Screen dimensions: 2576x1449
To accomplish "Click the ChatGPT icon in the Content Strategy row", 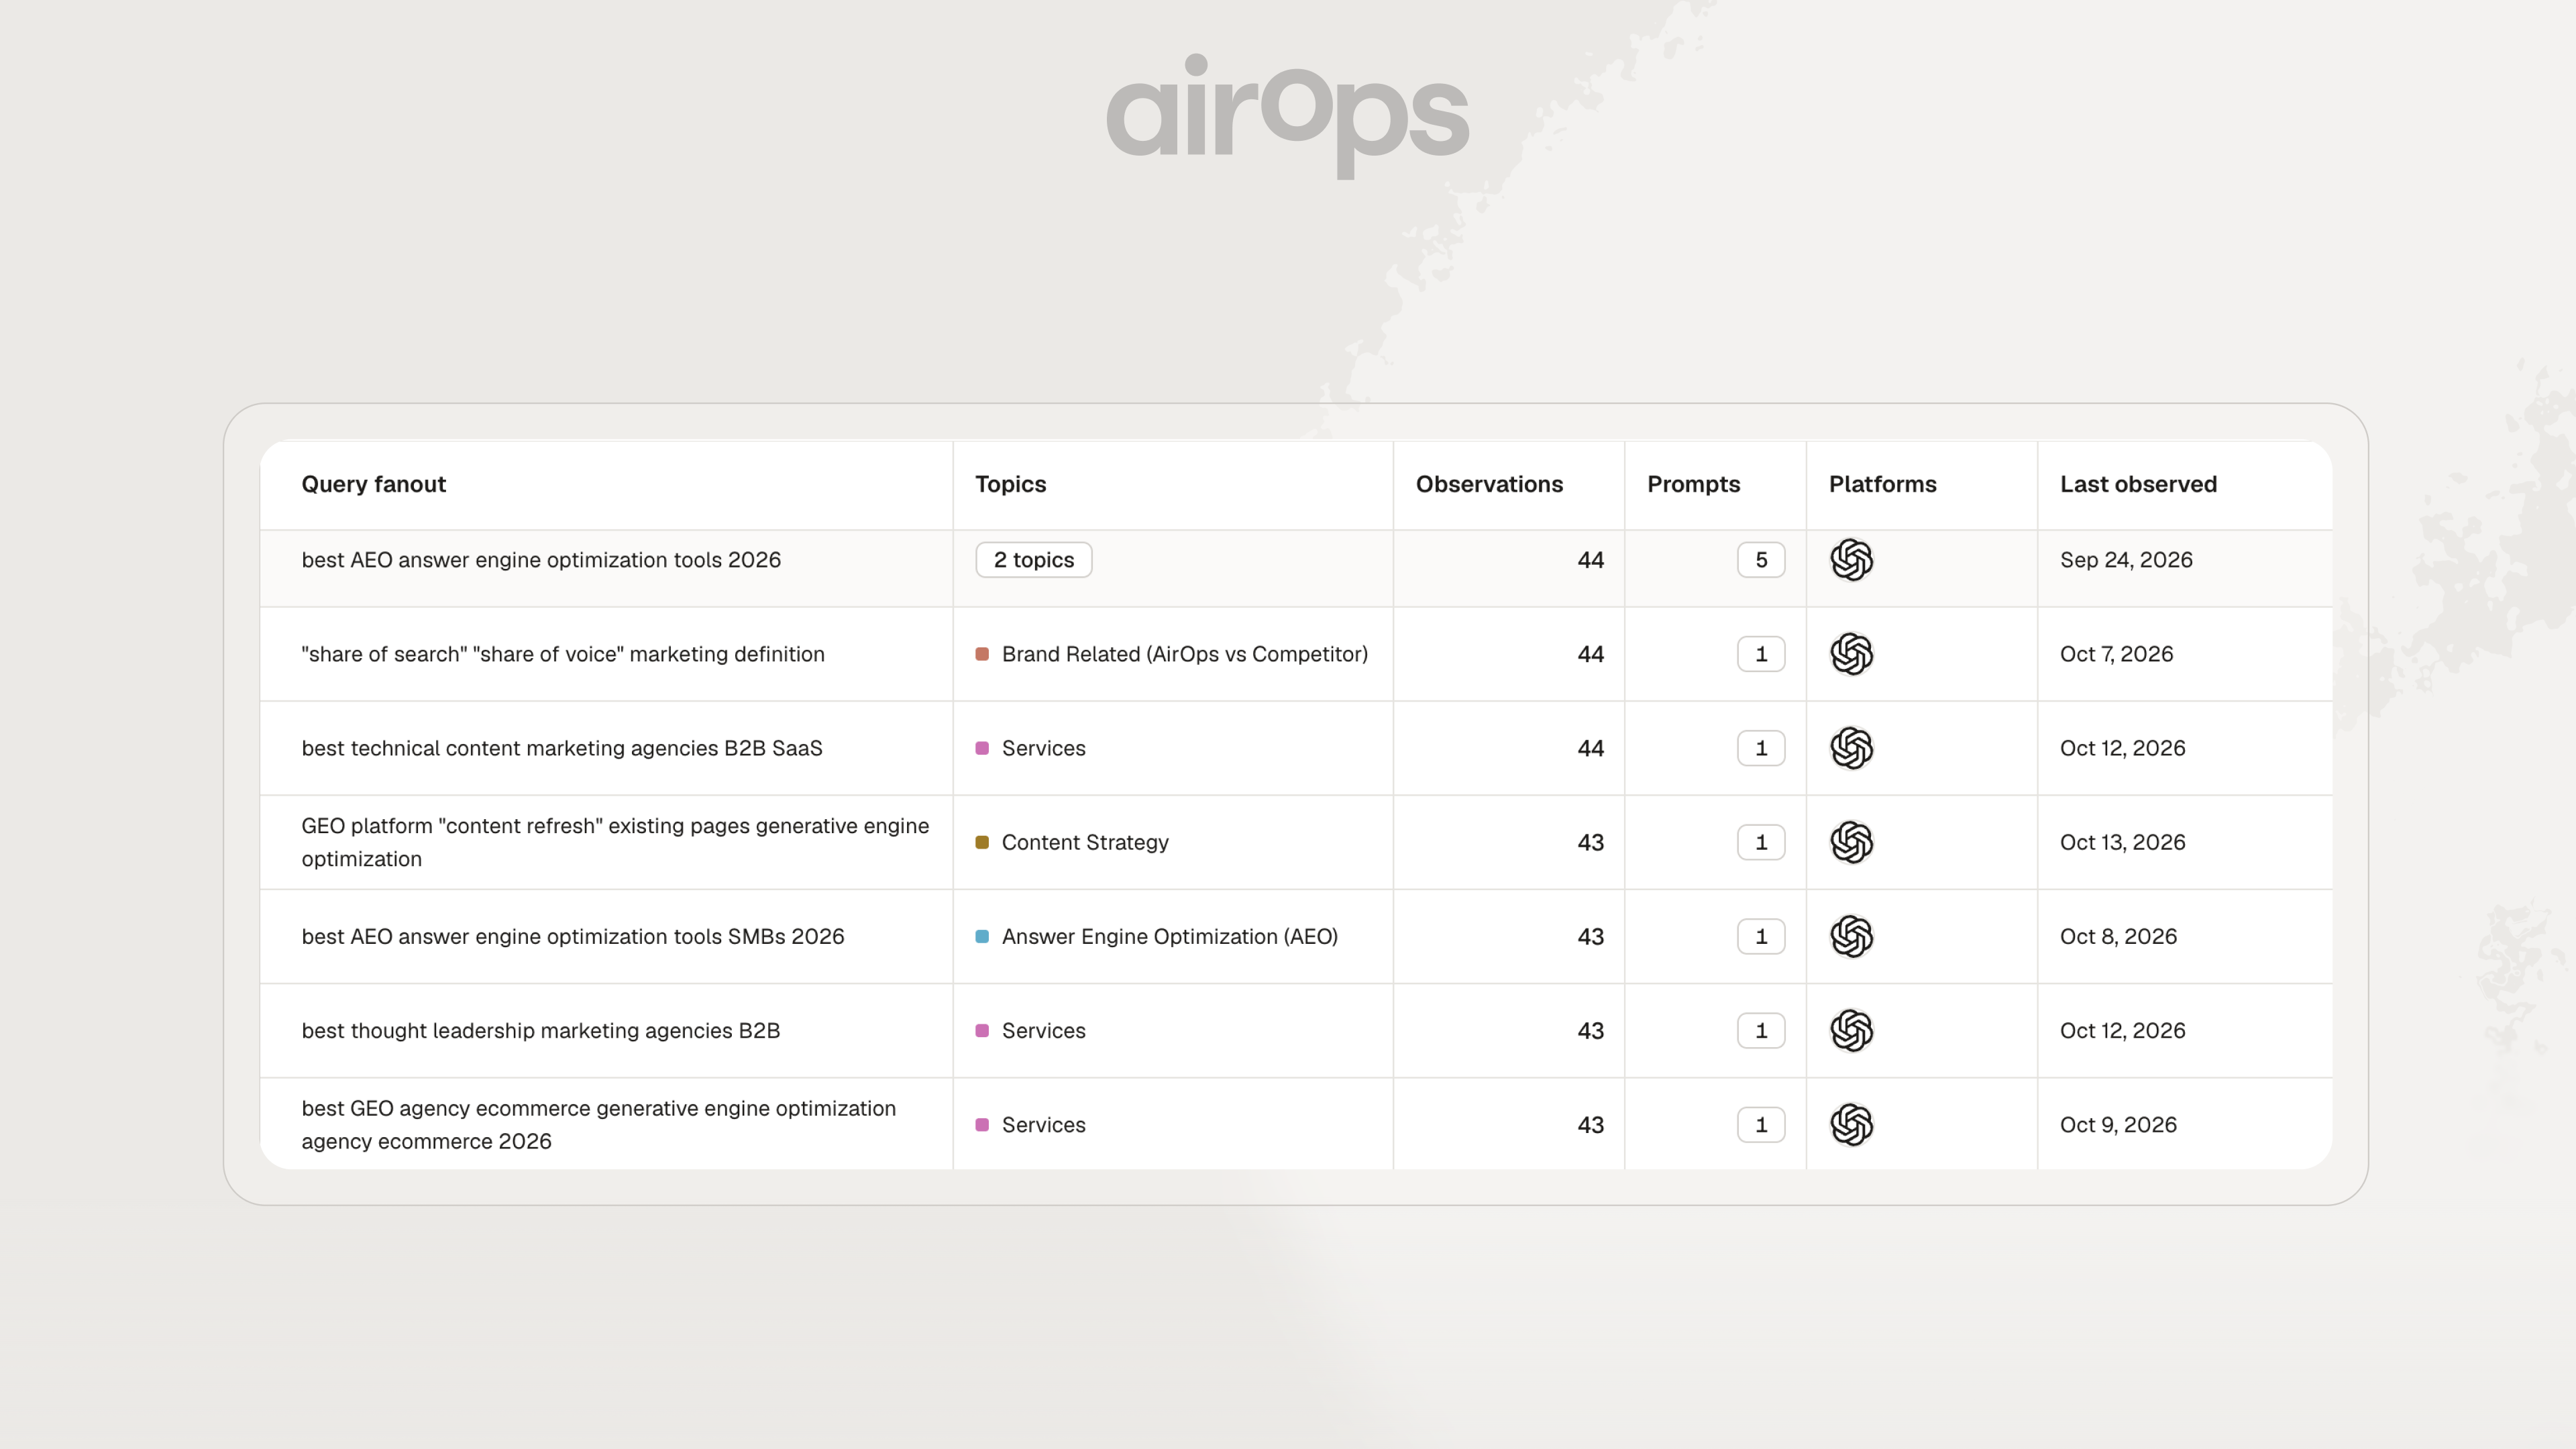I will (x=1851, y=842).
